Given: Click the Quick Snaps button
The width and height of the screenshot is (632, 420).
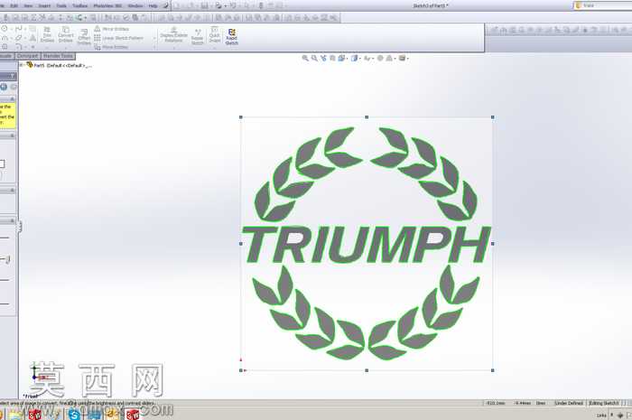Looking at the screenshot, I should pos(215,35).
